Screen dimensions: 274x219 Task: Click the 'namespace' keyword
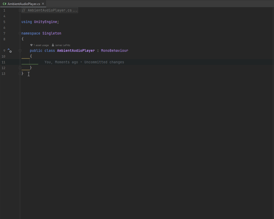pyautogui.click(x=31, y=33)
